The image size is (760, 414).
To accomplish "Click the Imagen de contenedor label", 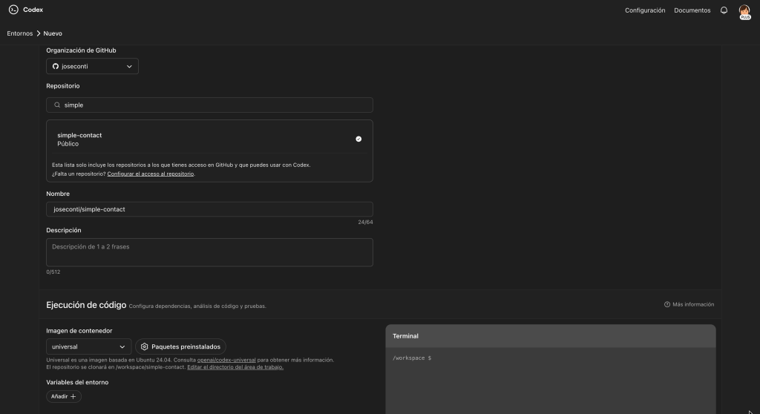I will (x=79, y=331).
